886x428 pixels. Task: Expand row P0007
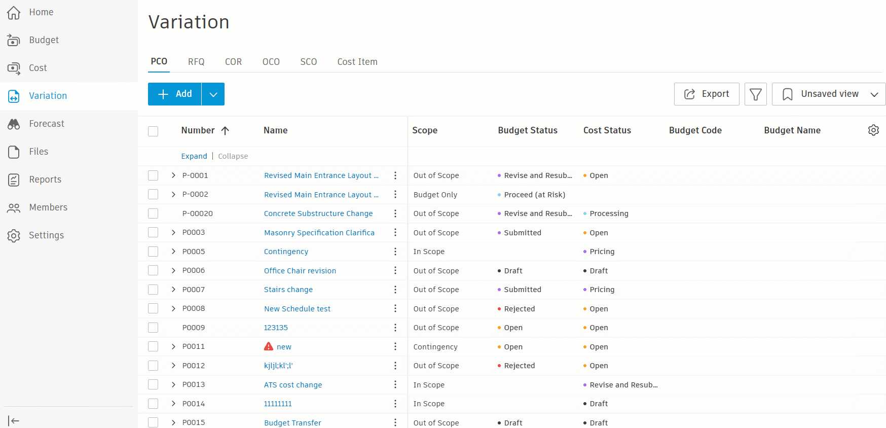point(173,290)
